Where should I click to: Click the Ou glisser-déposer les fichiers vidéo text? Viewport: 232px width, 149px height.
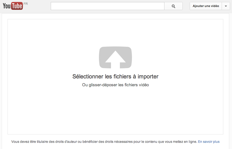pos(115,85)
